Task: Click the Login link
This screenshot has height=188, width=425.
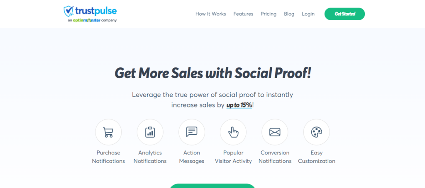Action: [x=308, y=14]
